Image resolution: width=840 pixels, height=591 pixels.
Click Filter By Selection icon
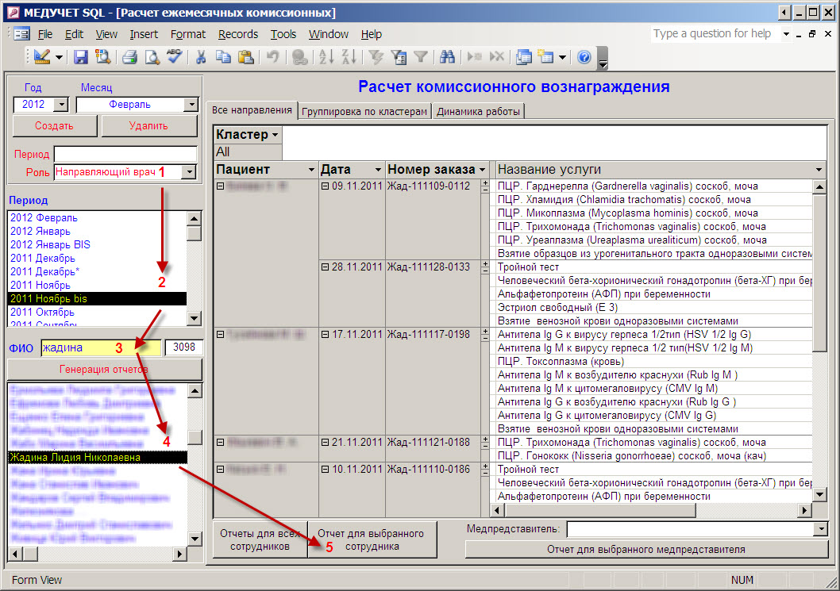click(x=376, y=57)
